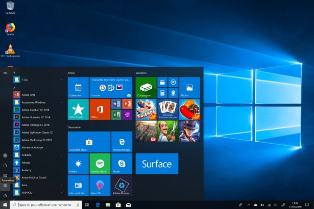Image resolution: width=314 pixels, height=209 pixels.
Task: Click the Windows Start button
Action: [5, 205]
